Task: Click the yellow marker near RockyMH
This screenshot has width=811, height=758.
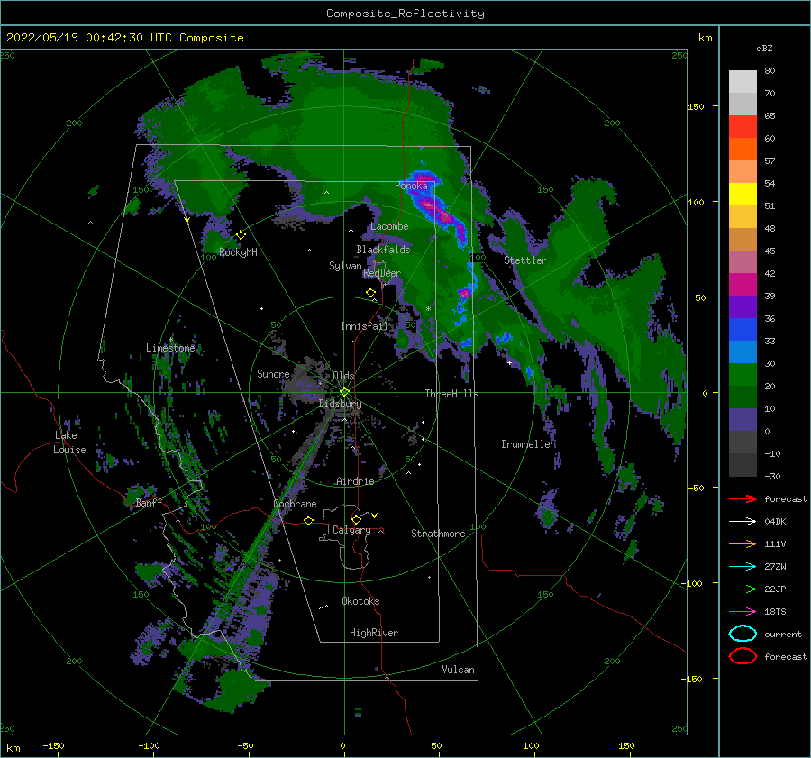Action: point(241,235)
